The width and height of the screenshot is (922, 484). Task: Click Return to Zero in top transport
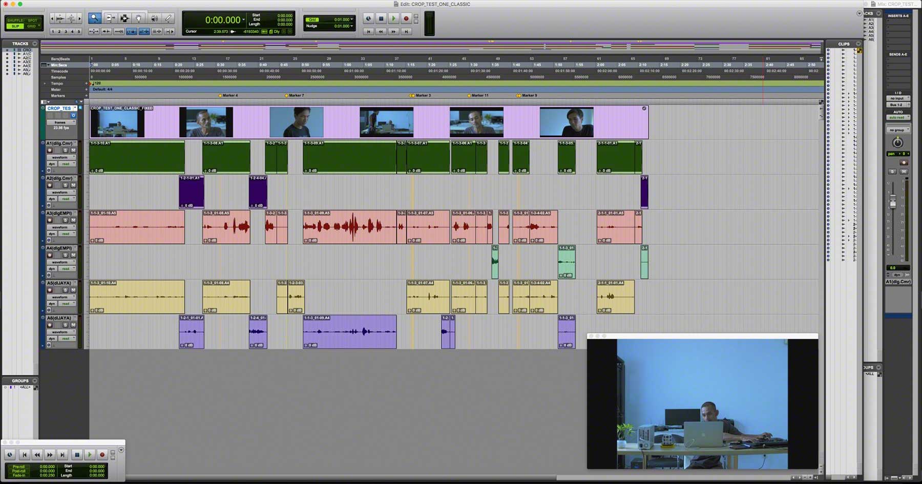[x=368, y=31]
